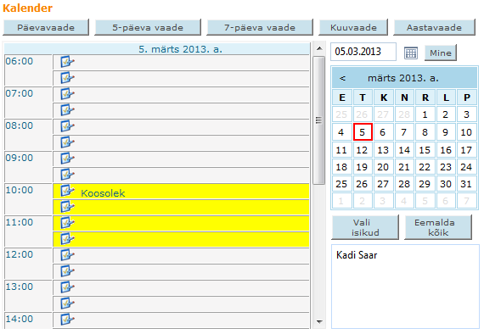The image size is (484, 334).
Task: Open Aastavaade year view
Action: pos(434,27)
